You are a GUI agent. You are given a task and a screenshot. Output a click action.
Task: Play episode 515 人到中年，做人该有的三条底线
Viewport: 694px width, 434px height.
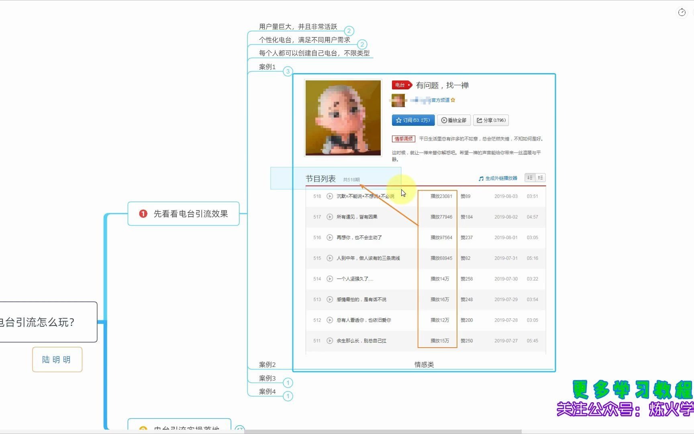coord(330,258)
